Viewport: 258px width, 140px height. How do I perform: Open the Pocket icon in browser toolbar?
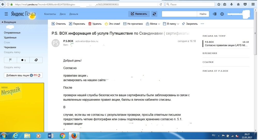pyautogui.click(x=245, y=4)
